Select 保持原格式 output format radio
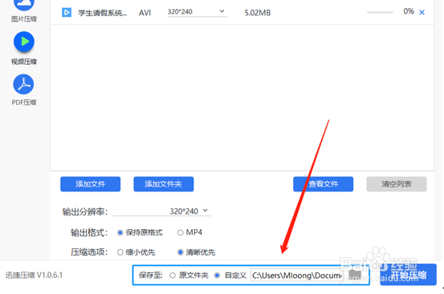 point(120,232)
